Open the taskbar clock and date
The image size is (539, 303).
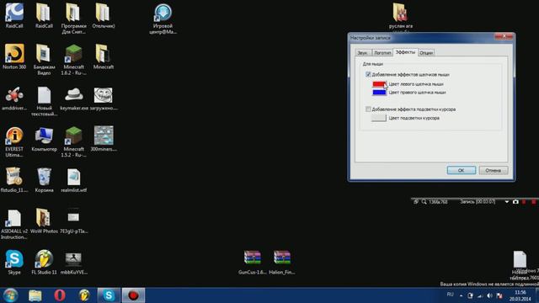click(520, 295)
